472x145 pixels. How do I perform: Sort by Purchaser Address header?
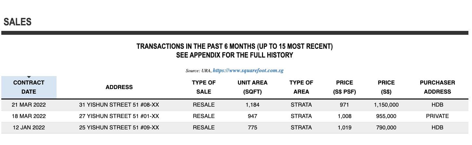[438, 87]
